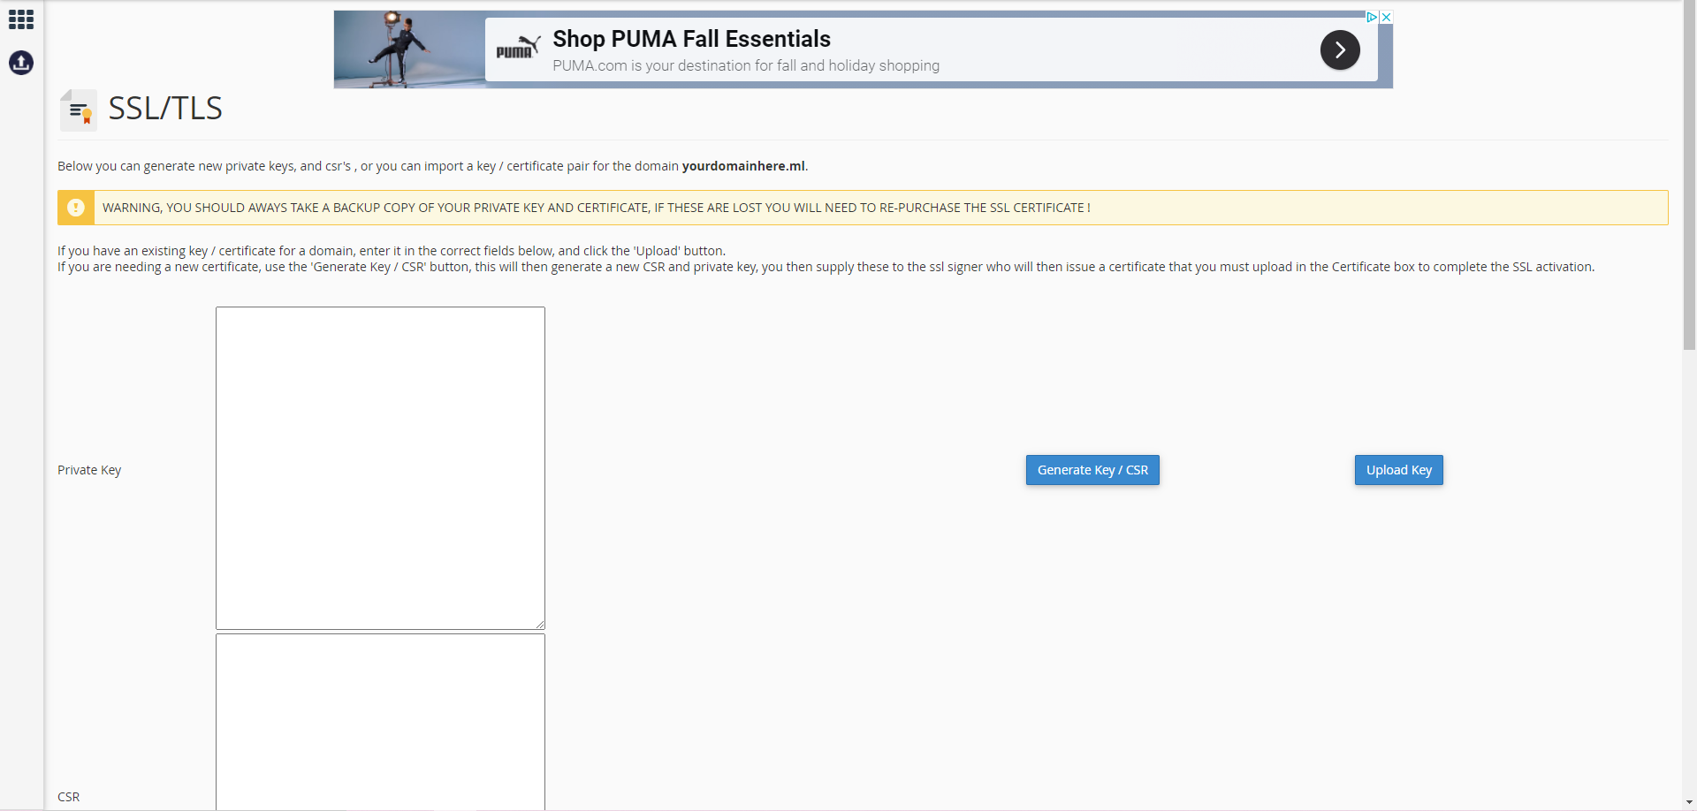The image size is (1697, 811).
Task: Open the Shop PUMA Fall Essentials ad link
Action: pyautogui.click(x=692, y=39)
